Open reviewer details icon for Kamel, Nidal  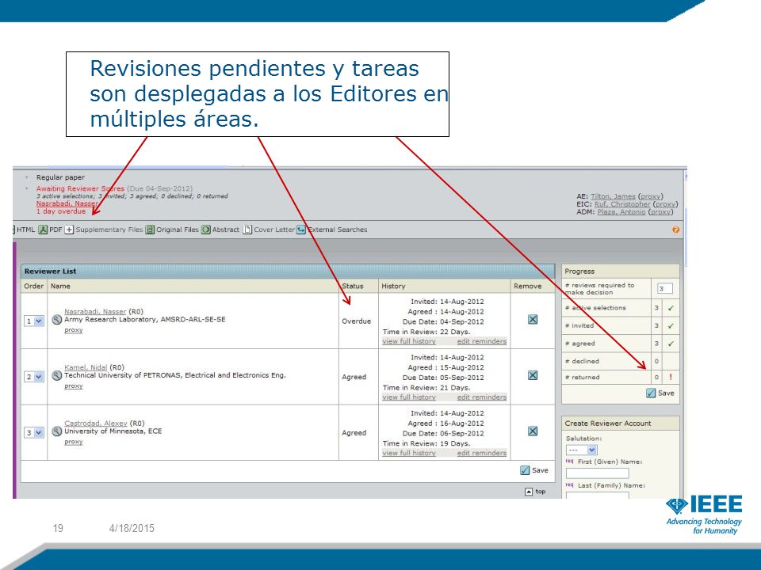click(x=57, y=375)
